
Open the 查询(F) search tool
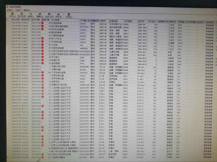[x=31, y=15]
